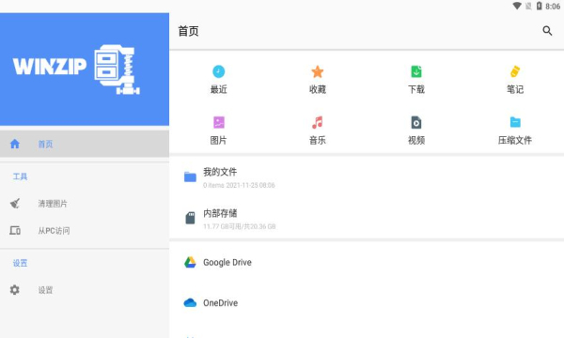The height and width of the screenshot is (338, 564).
Task: Open the 我的文件 folder row
Action: coord(367,177)
